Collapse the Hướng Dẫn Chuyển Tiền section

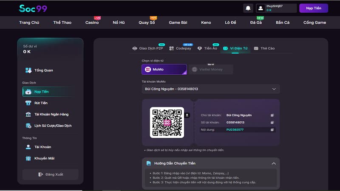click(273, 163)
